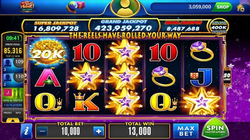The height and width of the screenshot is (140, 250).
Task: Open the blue info paytable icon
Action: pos(27,131)
